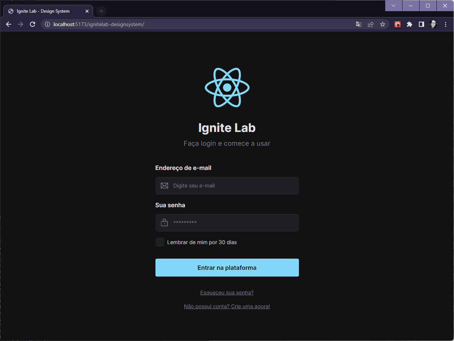This screenshot has width=454, height=341.
Task: Click 'Entrar na plataforma' button
Action: coord(227,268)
